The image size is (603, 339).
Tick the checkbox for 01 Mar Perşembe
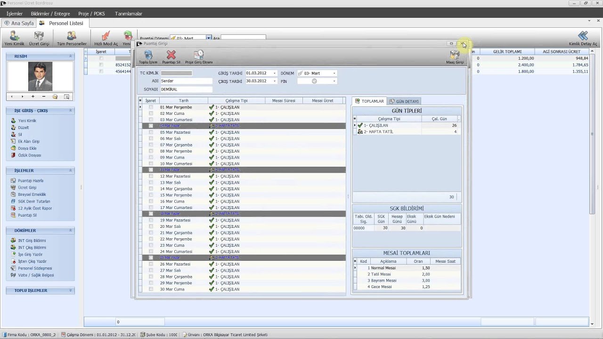point(151,107)
